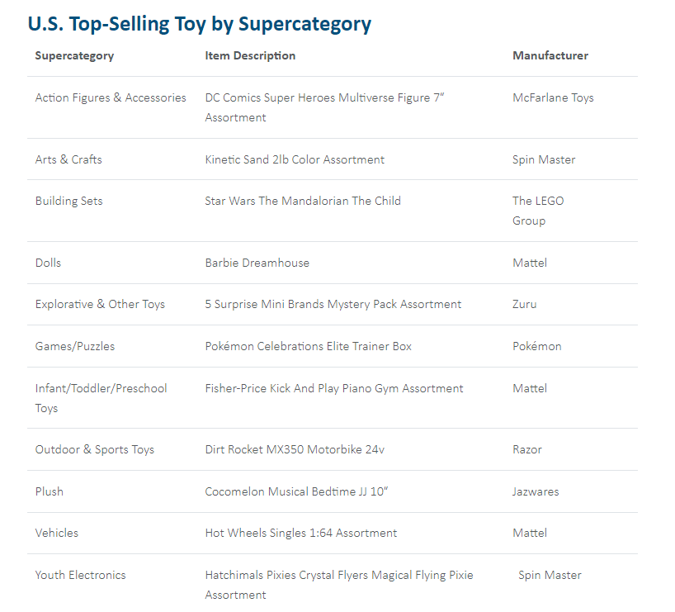Click the Barbie Dreamhouse item
Image resolution: width=675 pixels, height=612 pixels.
(257, 263)
